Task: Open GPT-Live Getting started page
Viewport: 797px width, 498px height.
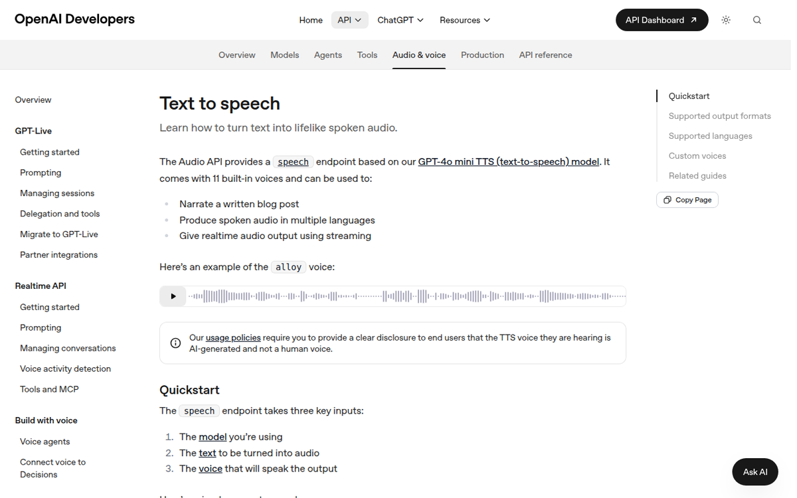Action: 50,152
